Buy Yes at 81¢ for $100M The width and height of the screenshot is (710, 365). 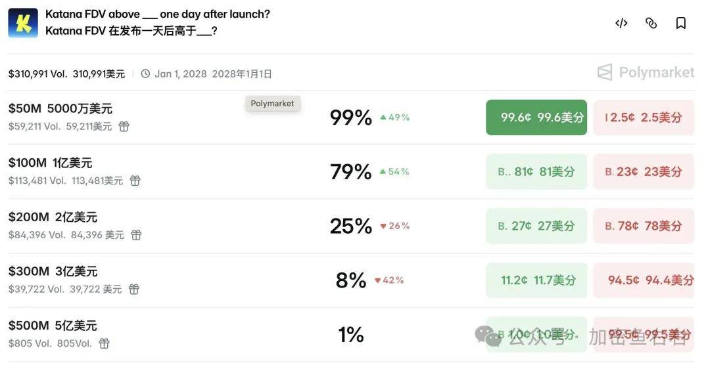point(536,172)
